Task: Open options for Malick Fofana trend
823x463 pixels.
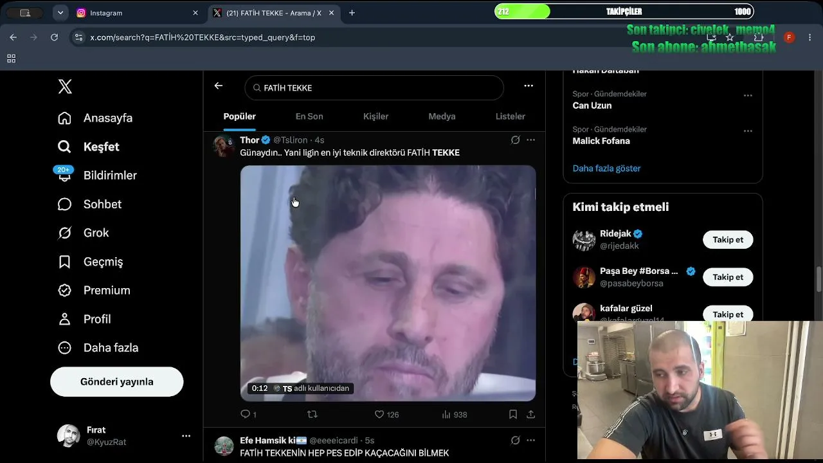Action: (x=748, y=131)
